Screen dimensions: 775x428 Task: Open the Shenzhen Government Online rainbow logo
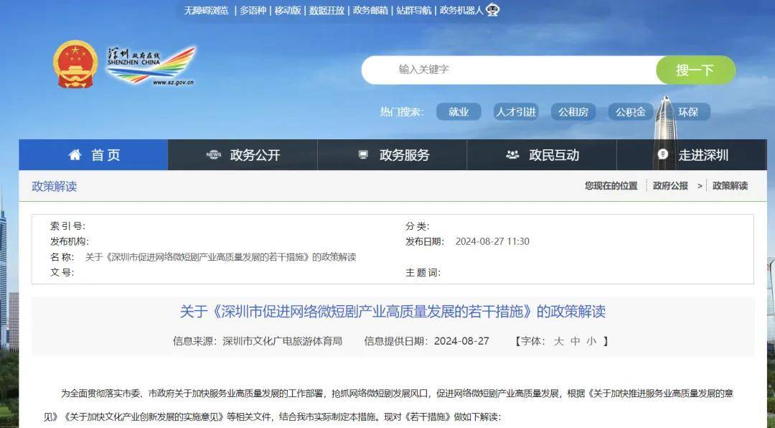(x=151, y=66)
